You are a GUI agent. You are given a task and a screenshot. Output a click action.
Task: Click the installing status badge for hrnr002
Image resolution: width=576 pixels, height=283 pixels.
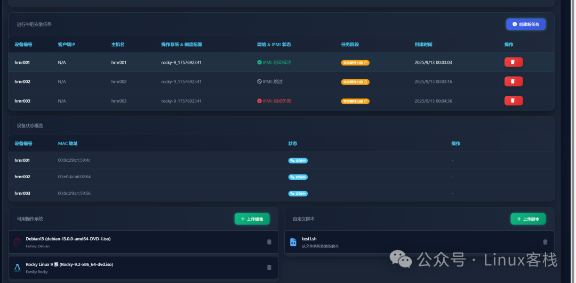point(298,177)
